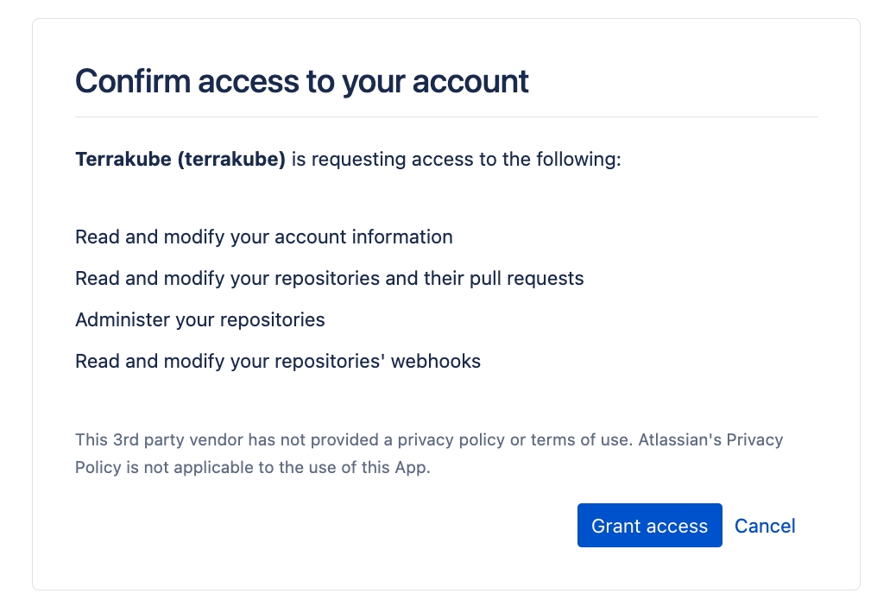
Task: Click the 3rd party vendor disclaimer paragraph
Action: (429, 453)
